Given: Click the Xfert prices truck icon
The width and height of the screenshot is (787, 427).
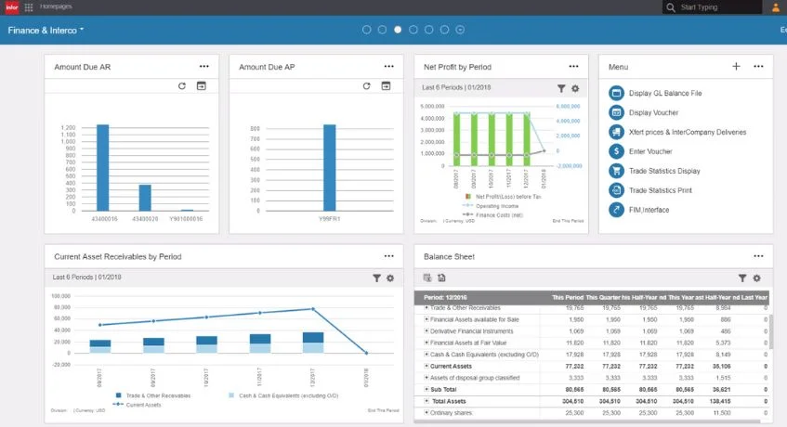Looking at the screenshot, I should point(616,132).
